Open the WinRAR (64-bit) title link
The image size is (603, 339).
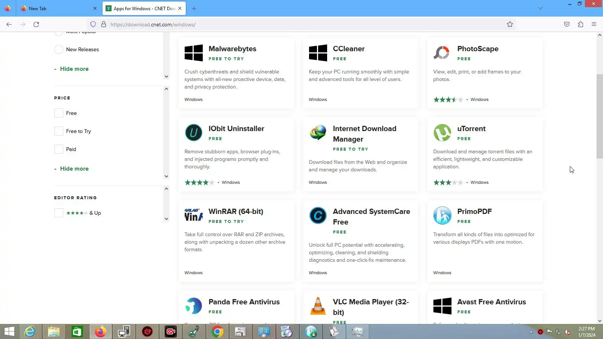click(236, 211)
